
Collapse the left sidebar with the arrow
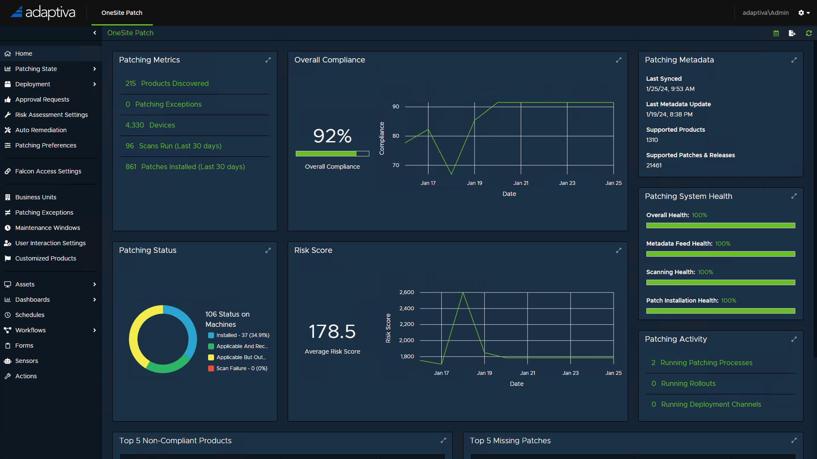pos(94,33)
